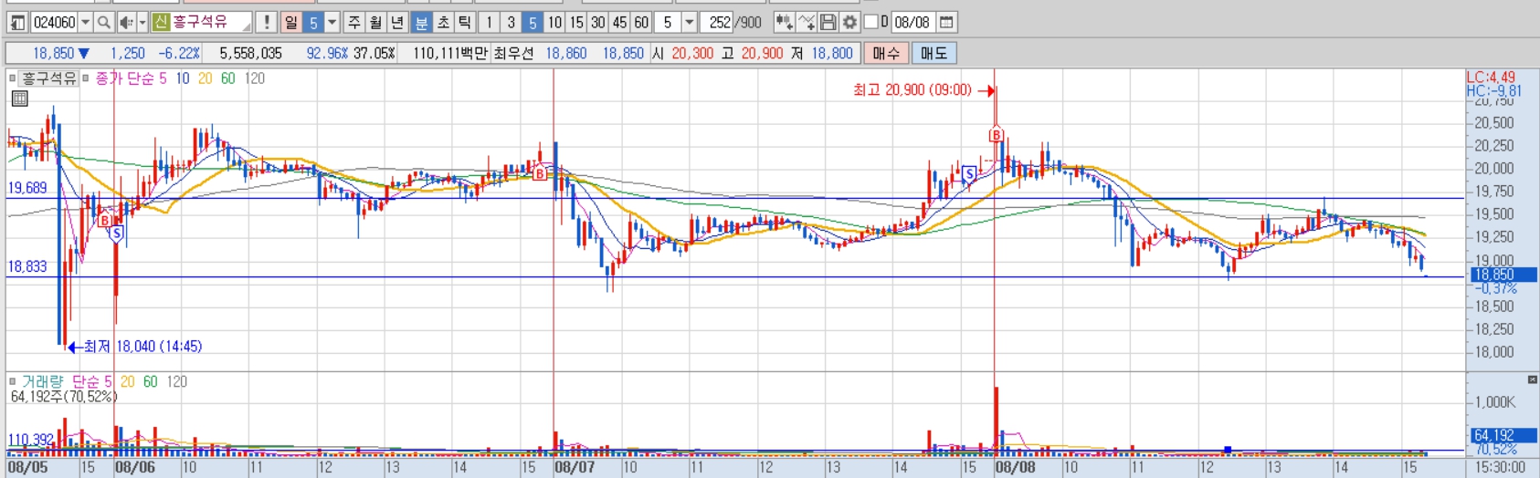Click the 최저 18,040 (14:45) annotation

142,346
